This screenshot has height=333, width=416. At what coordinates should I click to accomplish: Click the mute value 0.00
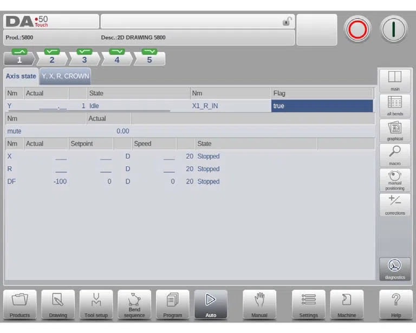(123, 131)
